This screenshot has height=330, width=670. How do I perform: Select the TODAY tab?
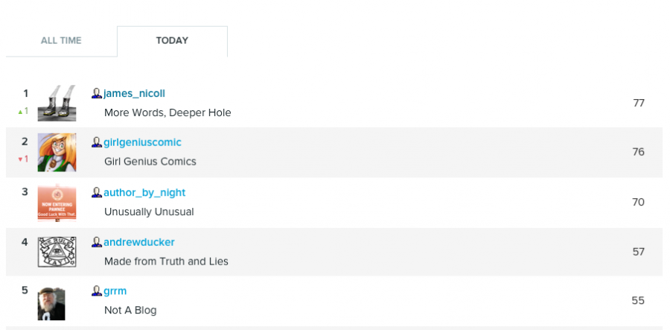tap(172, 41)
